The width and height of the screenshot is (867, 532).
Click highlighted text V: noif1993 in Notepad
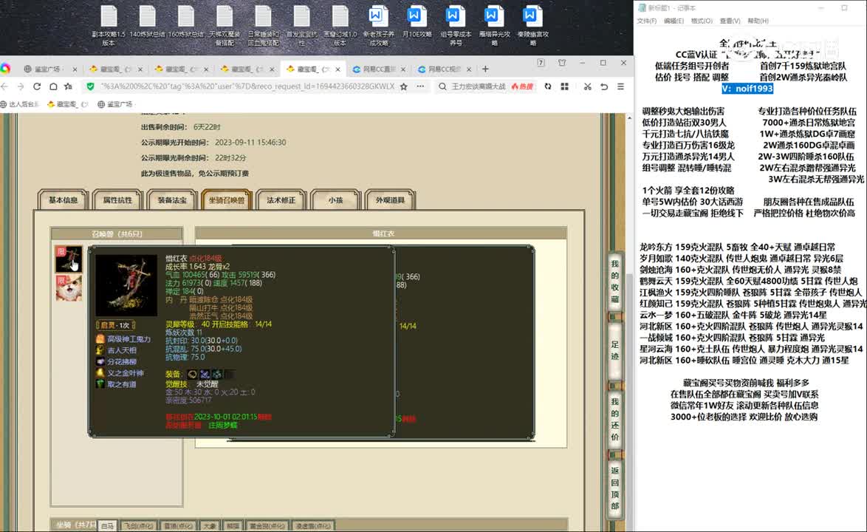pos(747,89)
